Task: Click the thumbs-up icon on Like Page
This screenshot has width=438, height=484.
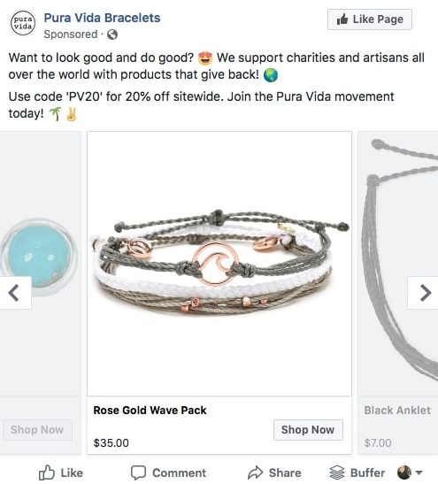Action: click(342, 19)
